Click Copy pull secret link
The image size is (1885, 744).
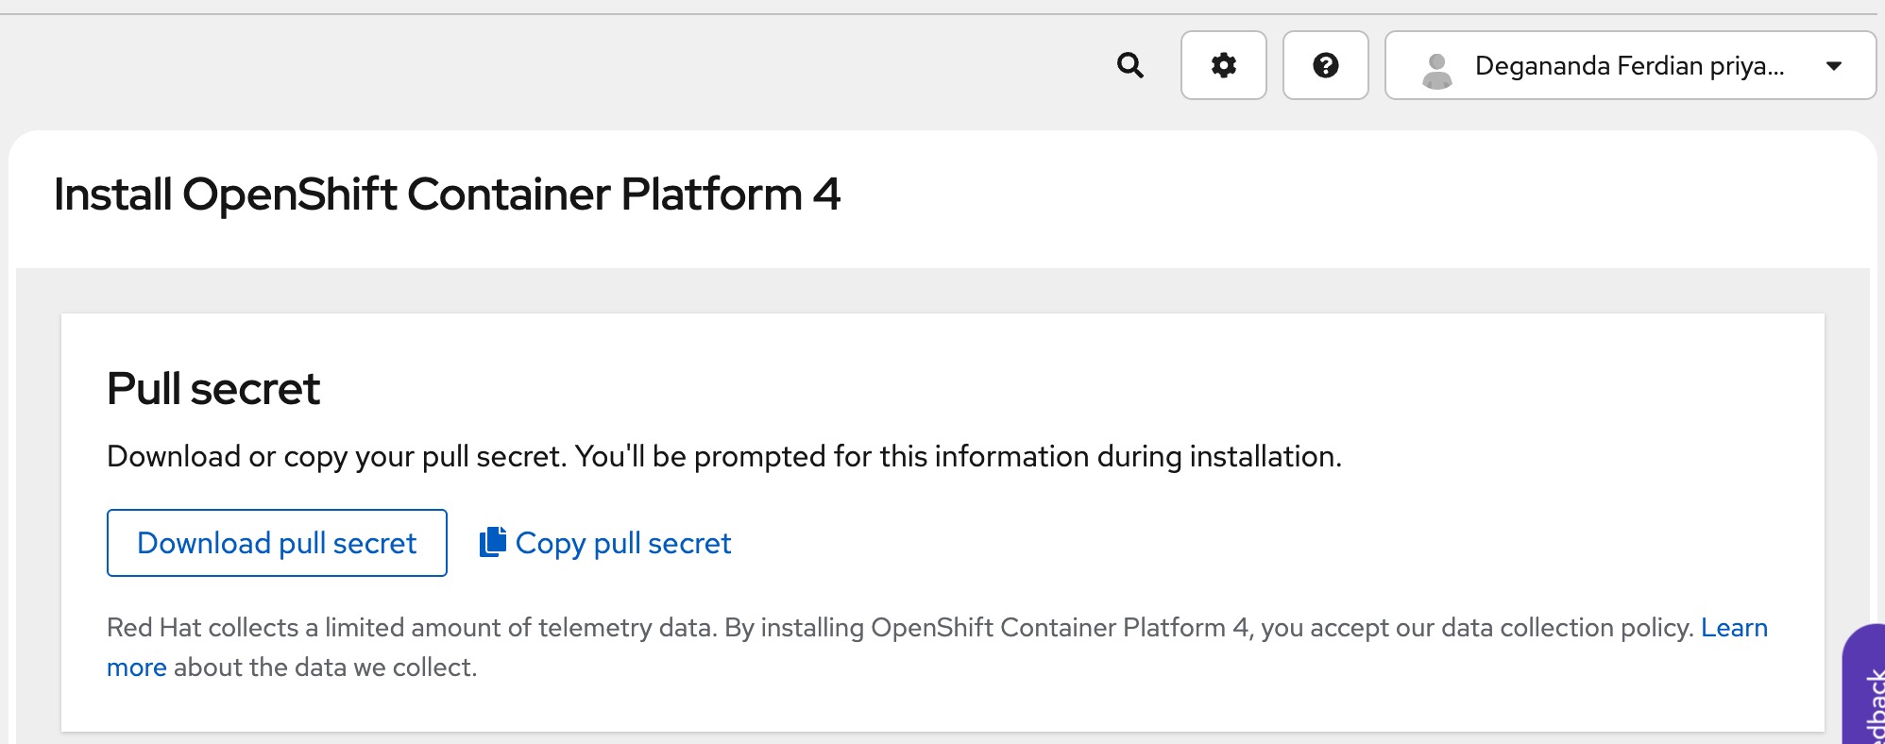[x=605, y=543]
